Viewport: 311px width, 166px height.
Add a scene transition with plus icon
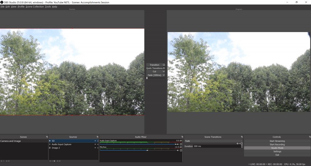237,144
